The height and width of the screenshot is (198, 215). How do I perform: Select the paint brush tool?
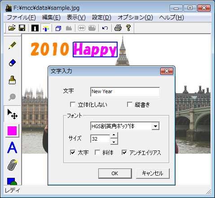coord(12,80)
